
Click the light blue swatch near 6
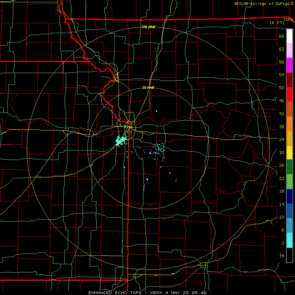click(x=289, y=226)
